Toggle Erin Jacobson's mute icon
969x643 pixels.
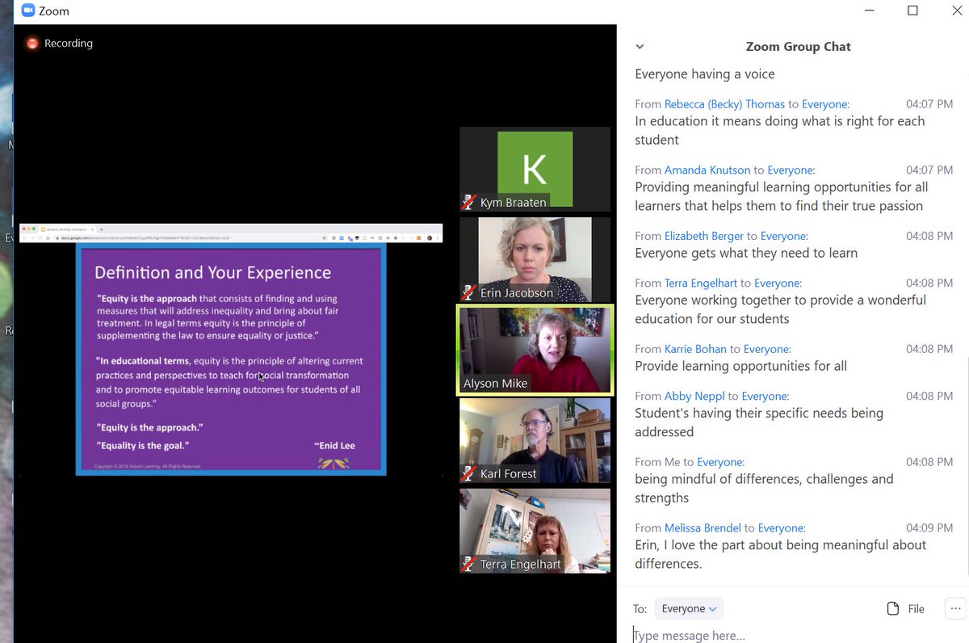pyautogui.click(x=468, y=293)
